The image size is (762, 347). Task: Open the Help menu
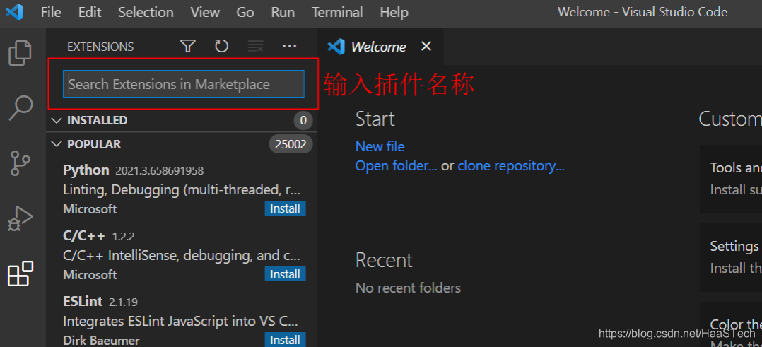click(x=394, y=12)
